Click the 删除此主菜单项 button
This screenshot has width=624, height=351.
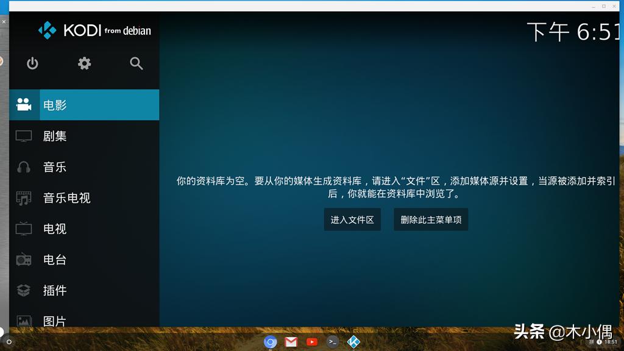[430, 219]
